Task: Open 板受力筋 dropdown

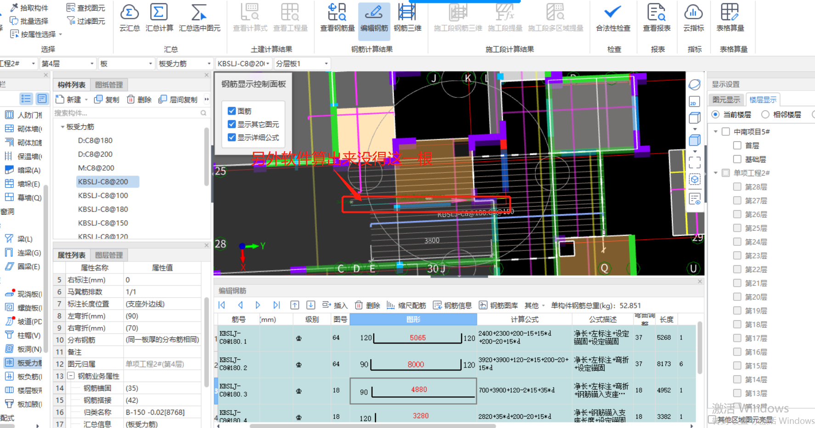Action: pyautogui.click(x=185, y=63)
